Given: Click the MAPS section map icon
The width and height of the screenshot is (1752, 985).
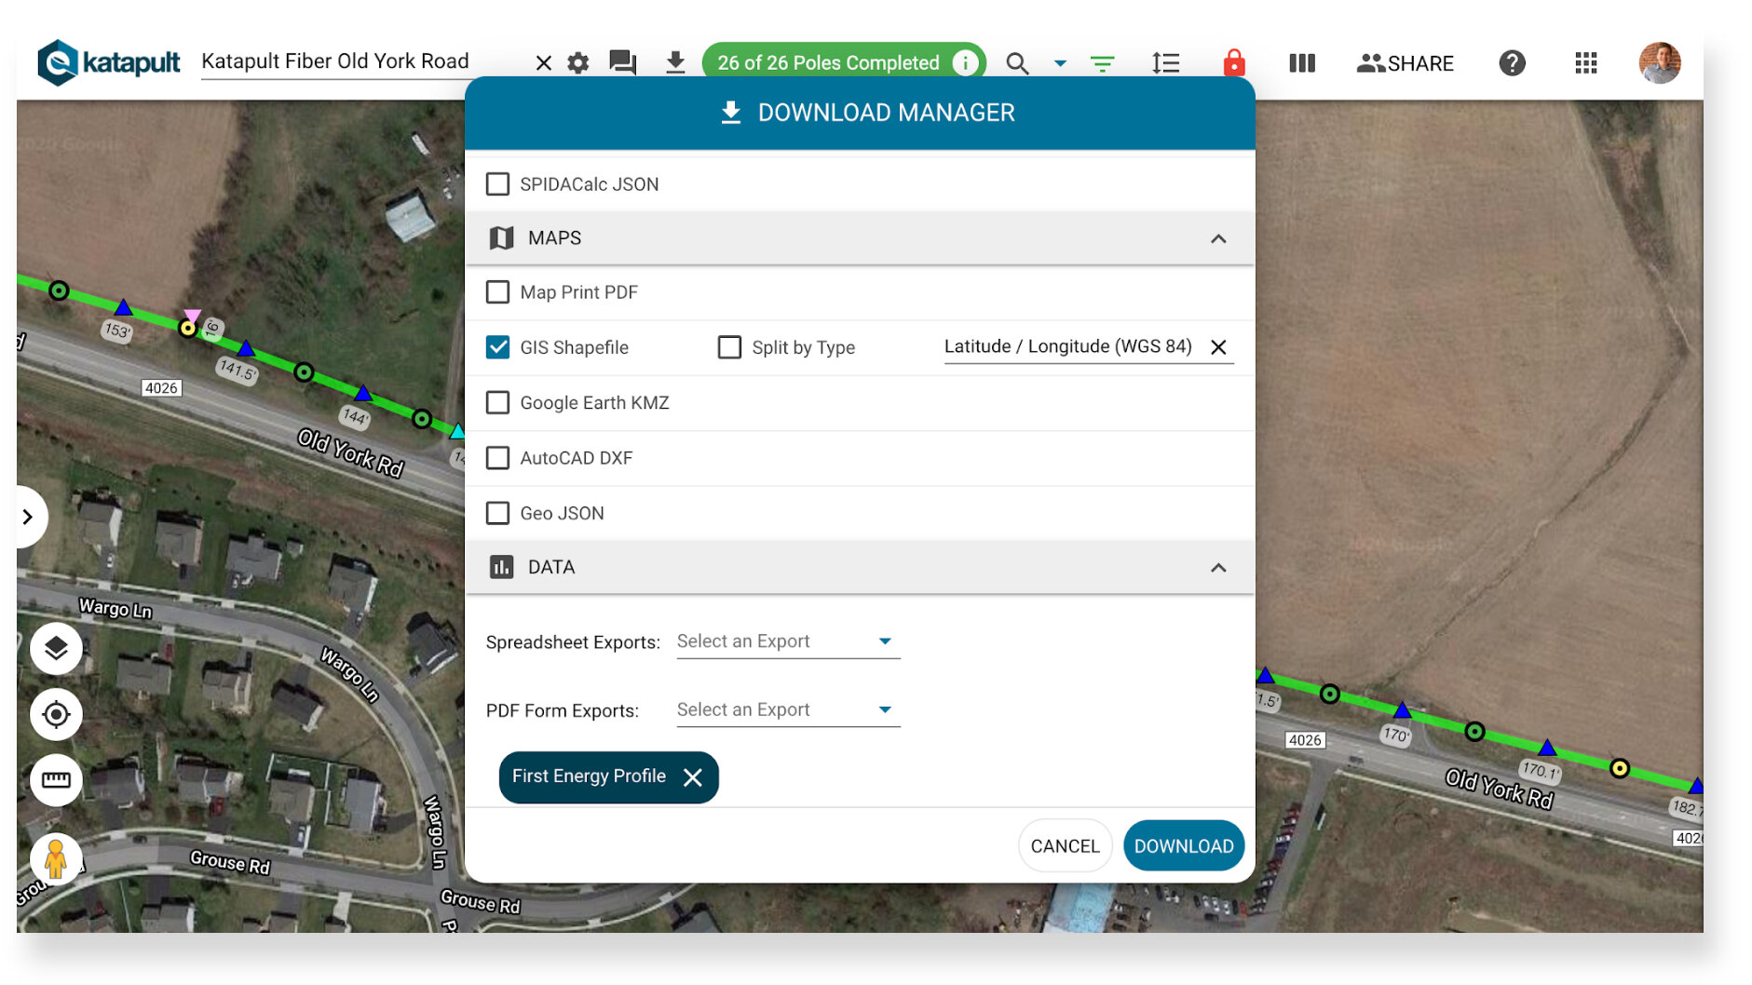Looking at the screenshot, I should coord(502,238).
